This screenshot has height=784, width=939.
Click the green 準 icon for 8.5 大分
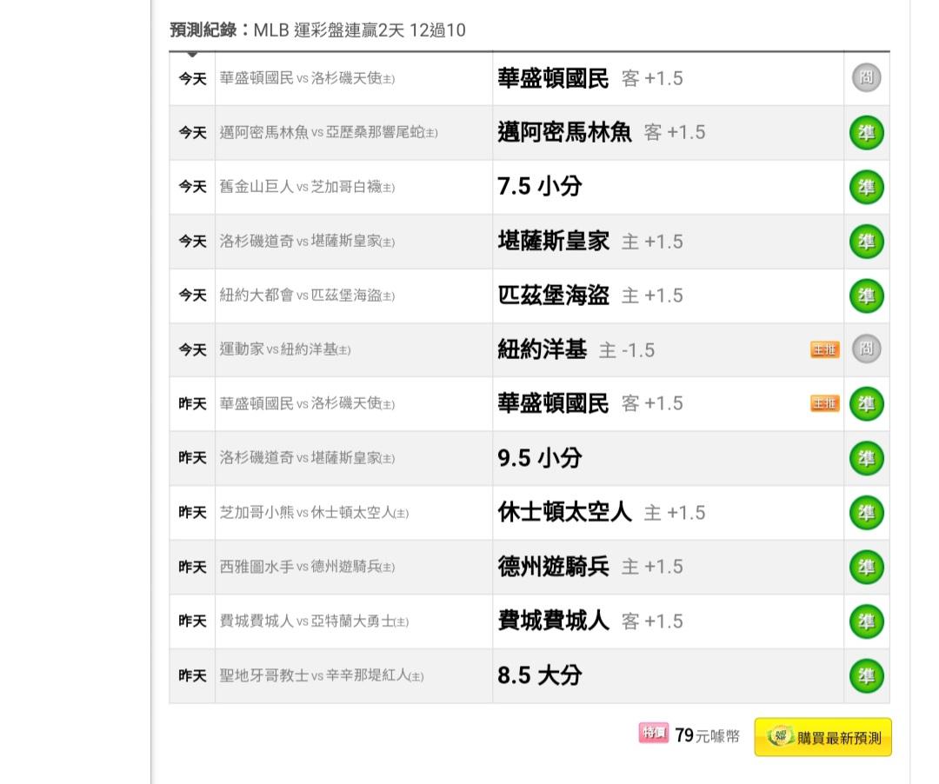[866, 675]
